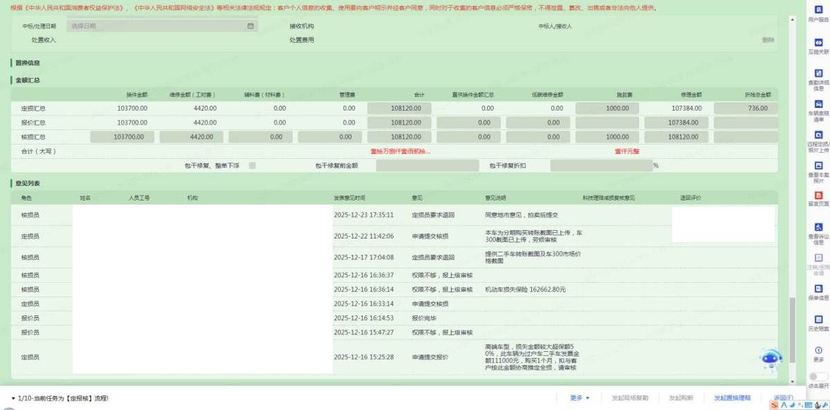Viewport: 830px width, 410px height.
Task: Click the 包干修复折扣 percentage field
Action: point(600,166)
